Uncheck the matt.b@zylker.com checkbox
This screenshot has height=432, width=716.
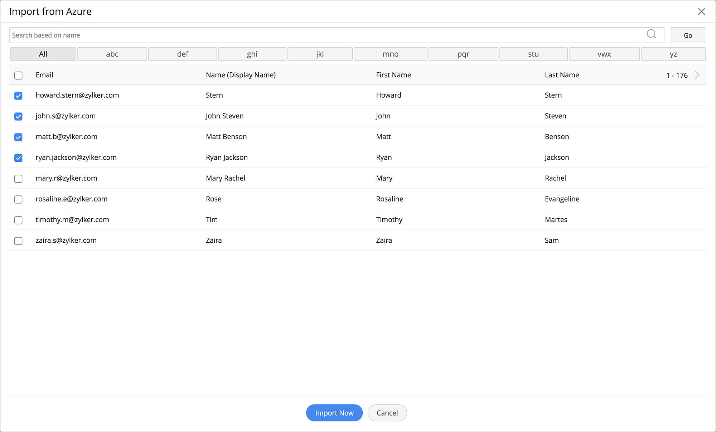(18, 137)
